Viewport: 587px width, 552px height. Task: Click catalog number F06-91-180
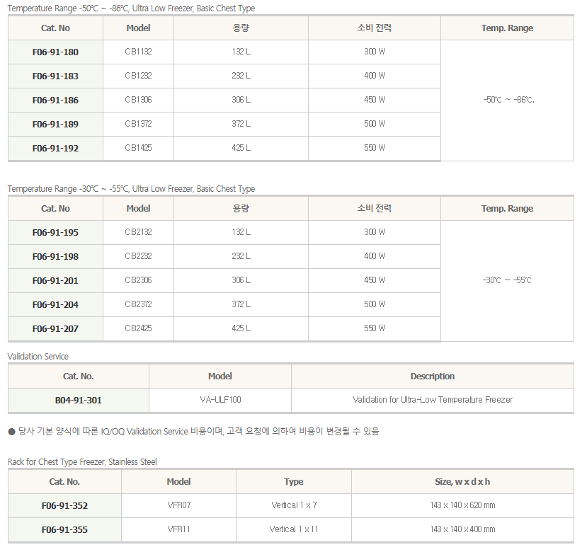[x=55, y=52]
